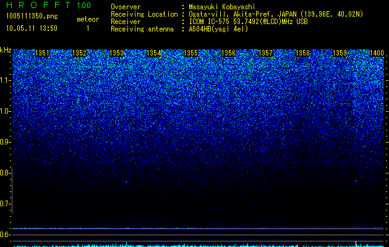Click the 1358 time marker
The width and height of the screenshot is (389, 247).
[302, 53]
